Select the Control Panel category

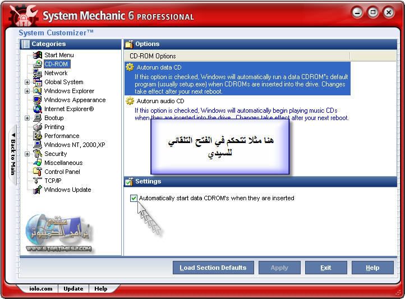pyautogui.click(x=62, y=172)
